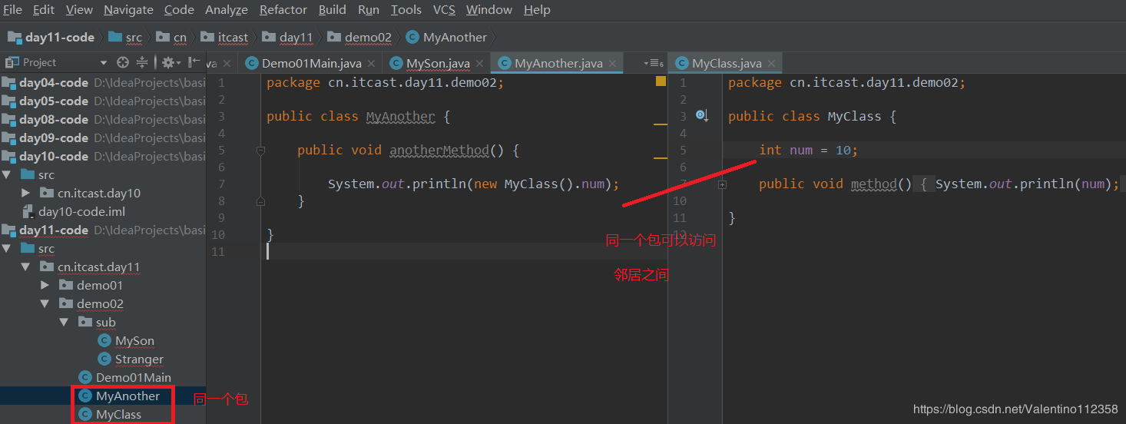The image size is (1126, 424).
Task: Click anotherMethod name in MyAnother editor
Action: [x=439, y=150]
